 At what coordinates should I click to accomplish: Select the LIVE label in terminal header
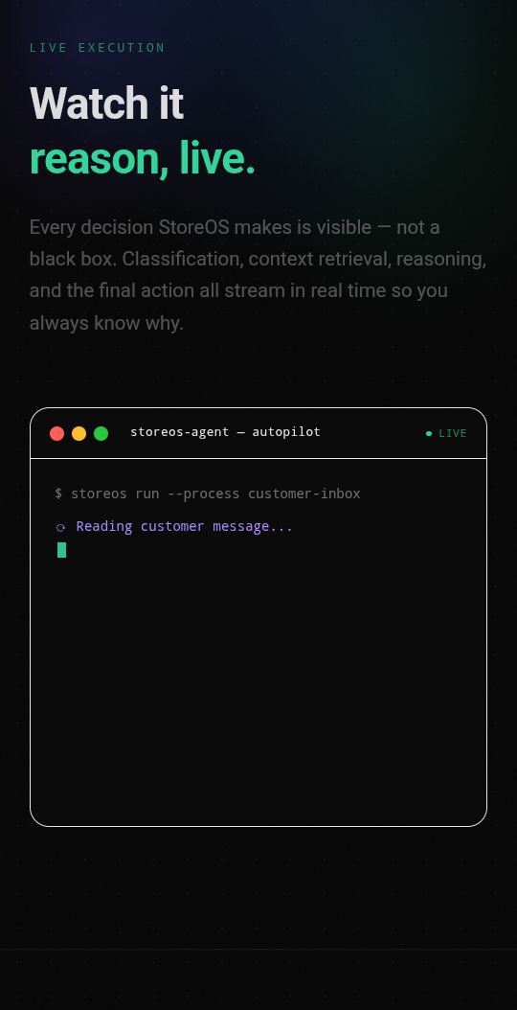tap(453, 433)
